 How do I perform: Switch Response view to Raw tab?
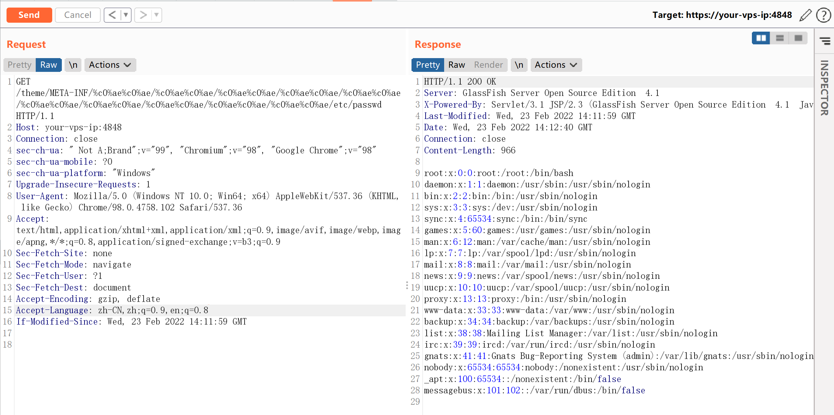pos(457,65)
